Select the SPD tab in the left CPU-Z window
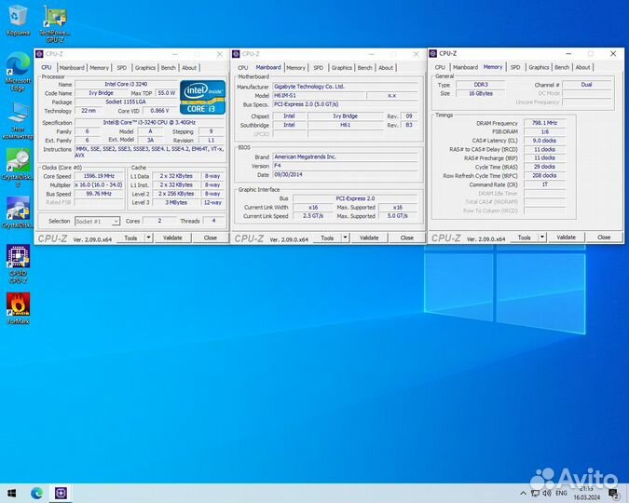629x503 pixels. [121, 68]
